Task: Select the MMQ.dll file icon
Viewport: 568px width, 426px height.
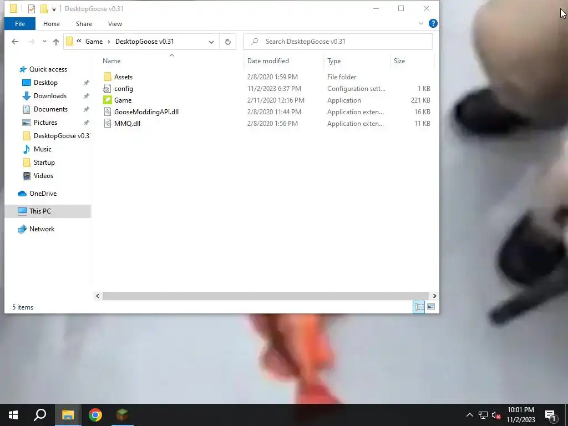Action: [x=107, y=123]
